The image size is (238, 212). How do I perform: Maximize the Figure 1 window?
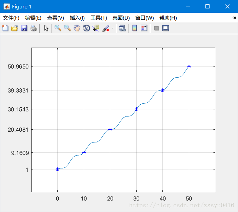(207, 6)
